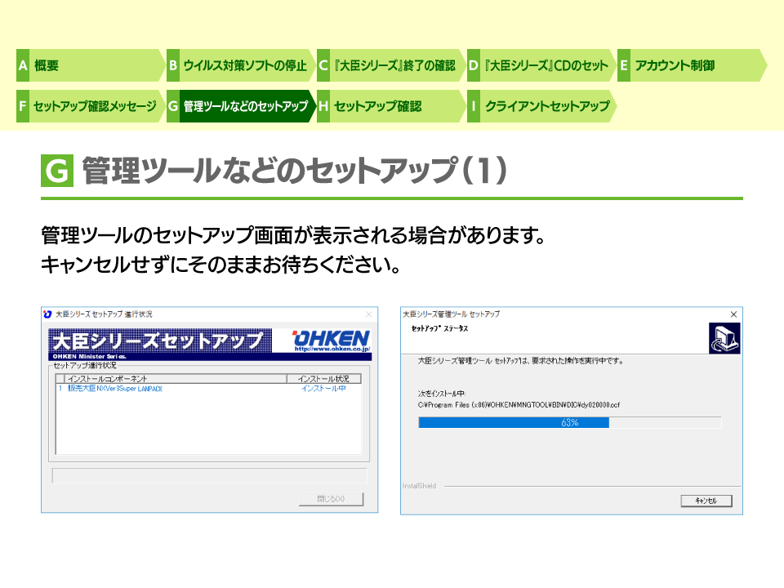The image size is (784, 588).
Task: Click the 大臣シリーズ app icon in title bar
Action: pos(47,314)
